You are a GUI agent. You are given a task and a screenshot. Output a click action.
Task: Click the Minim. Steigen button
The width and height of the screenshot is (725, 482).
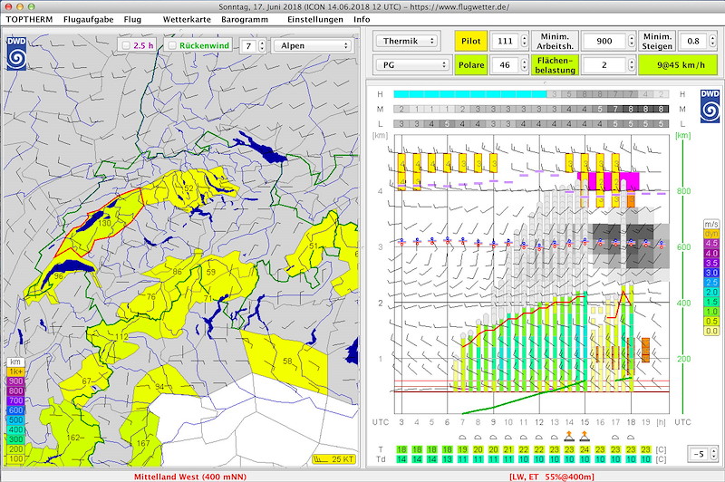click(656, 41)
